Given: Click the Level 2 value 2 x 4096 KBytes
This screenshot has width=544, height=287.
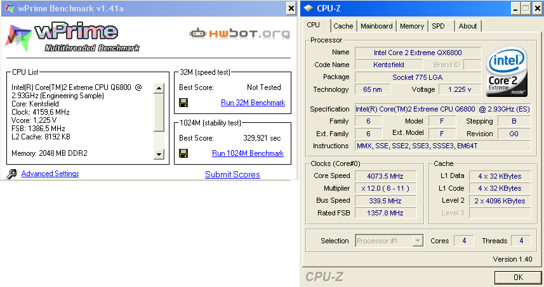Looking at the screenshot, I should (x=500, y=201).
